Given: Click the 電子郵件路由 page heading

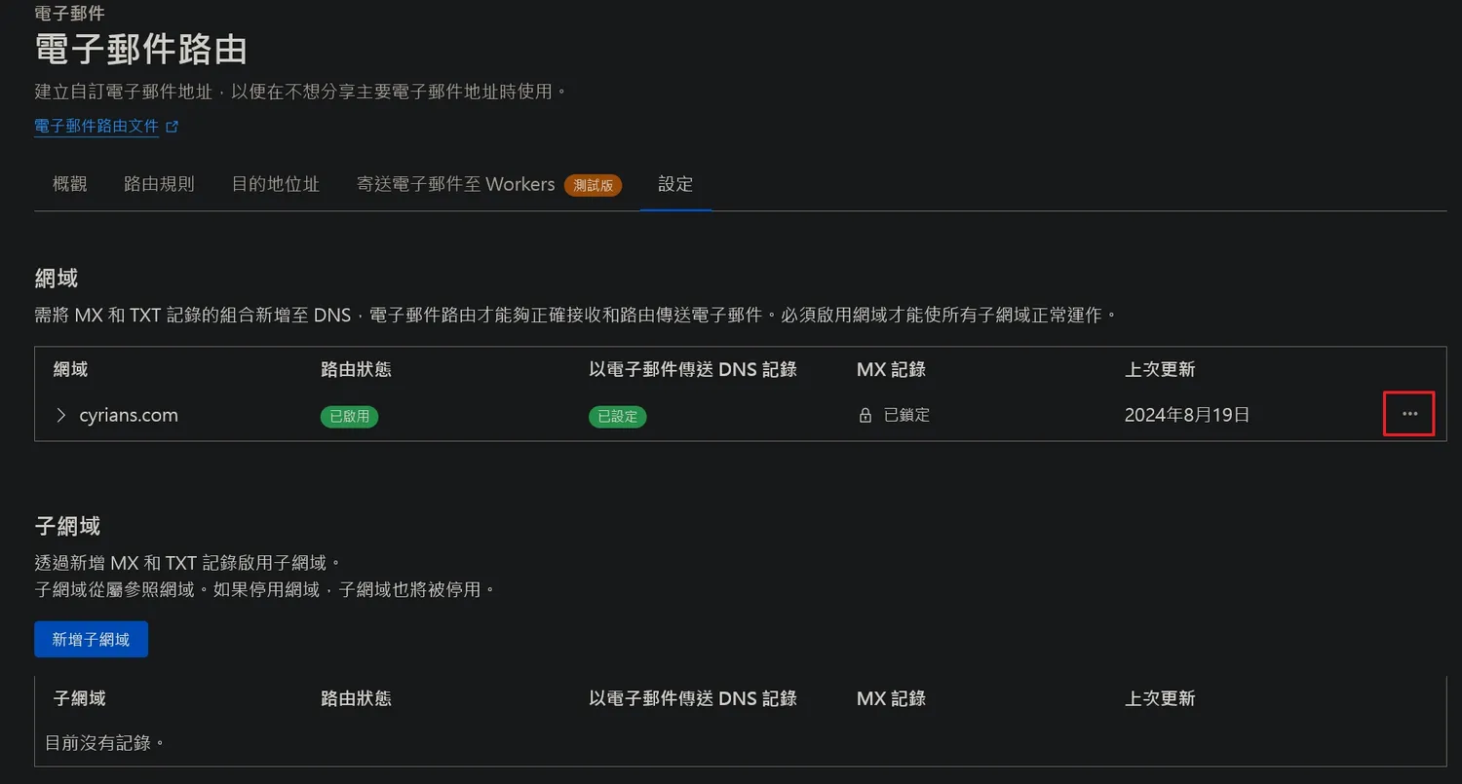Looking at the screenshot, I should (x=140, y=50).
